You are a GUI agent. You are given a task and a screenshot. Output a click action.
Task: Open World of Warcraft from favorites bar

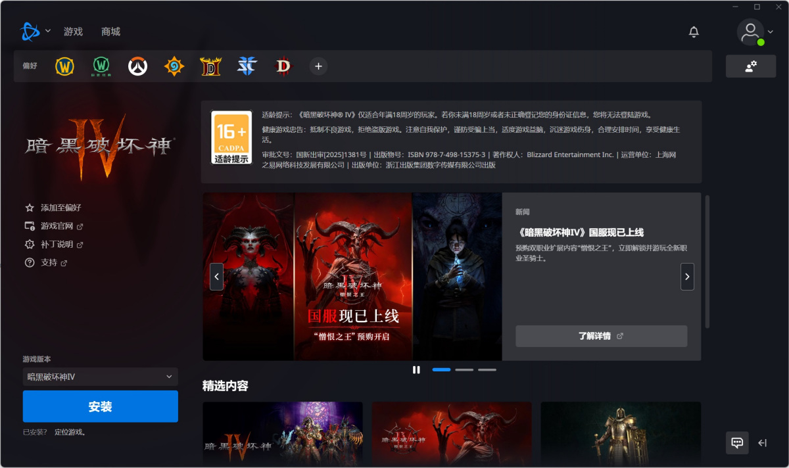coord(64,66)
